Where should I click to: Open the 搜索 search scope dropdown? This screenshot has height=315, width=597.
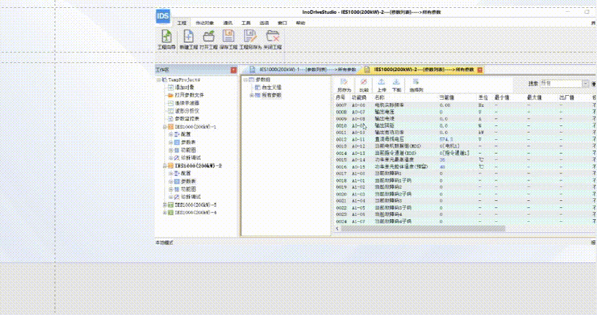pyautogui.click(x=586, y=83)
